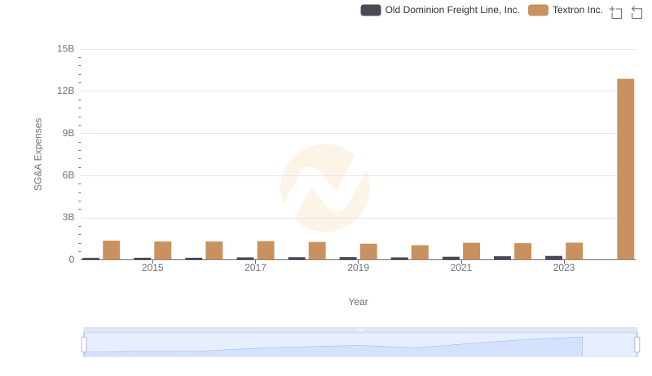This screenshot has width=652, height=376.
Task: Click the '2023' x-axis label
Action: click(x=563, y=268)
